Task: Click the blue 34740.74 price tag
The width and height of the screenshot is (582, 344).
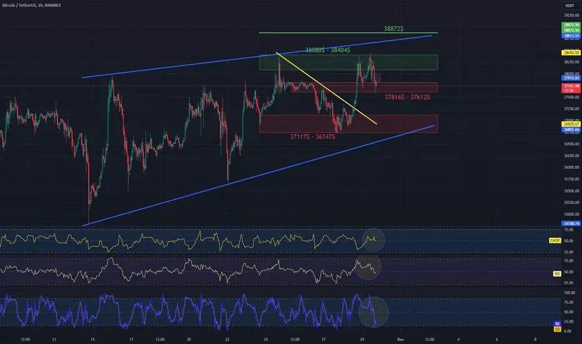Action: tap(571, 223)
